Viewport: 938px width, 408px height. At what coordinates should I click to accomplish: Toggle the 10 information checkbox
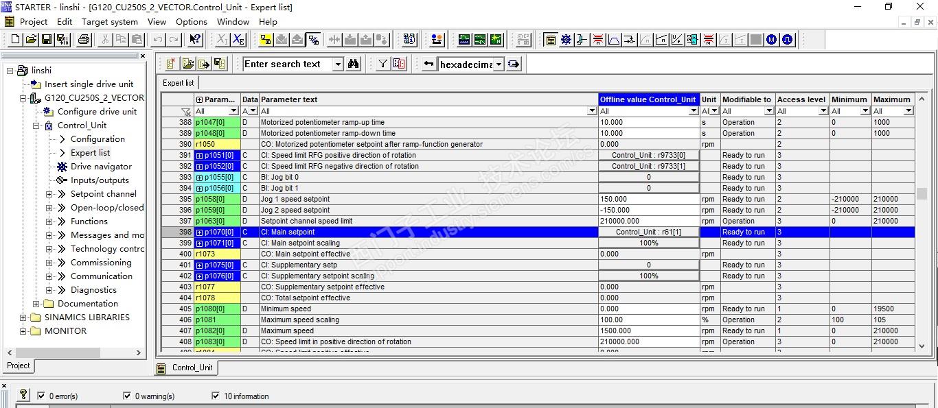click(x=216, y=396)
